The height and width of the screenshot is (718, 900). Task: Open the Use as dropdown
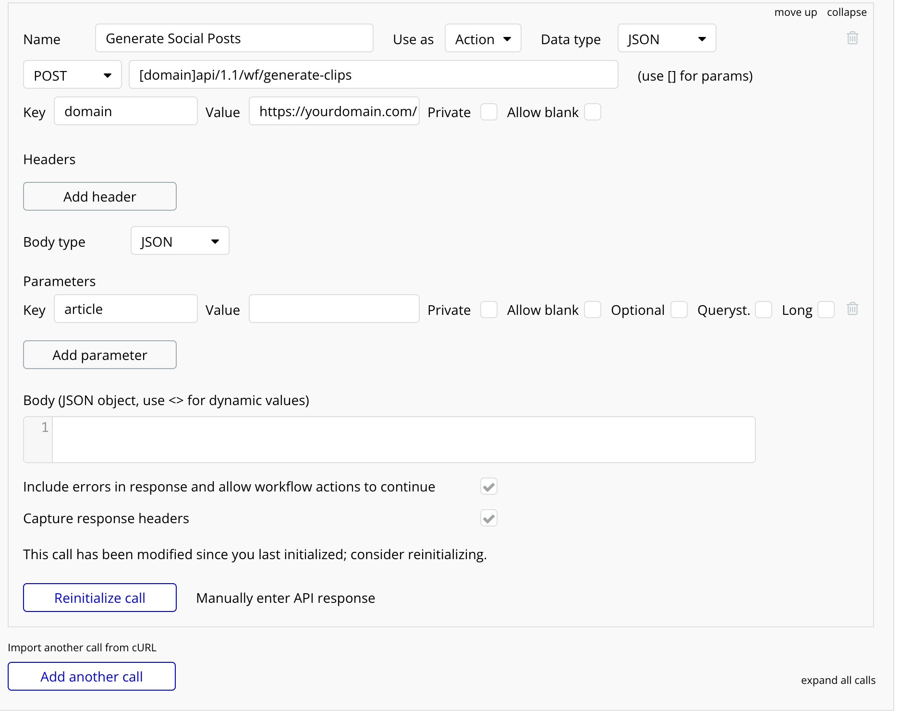[x=483, y=38]
